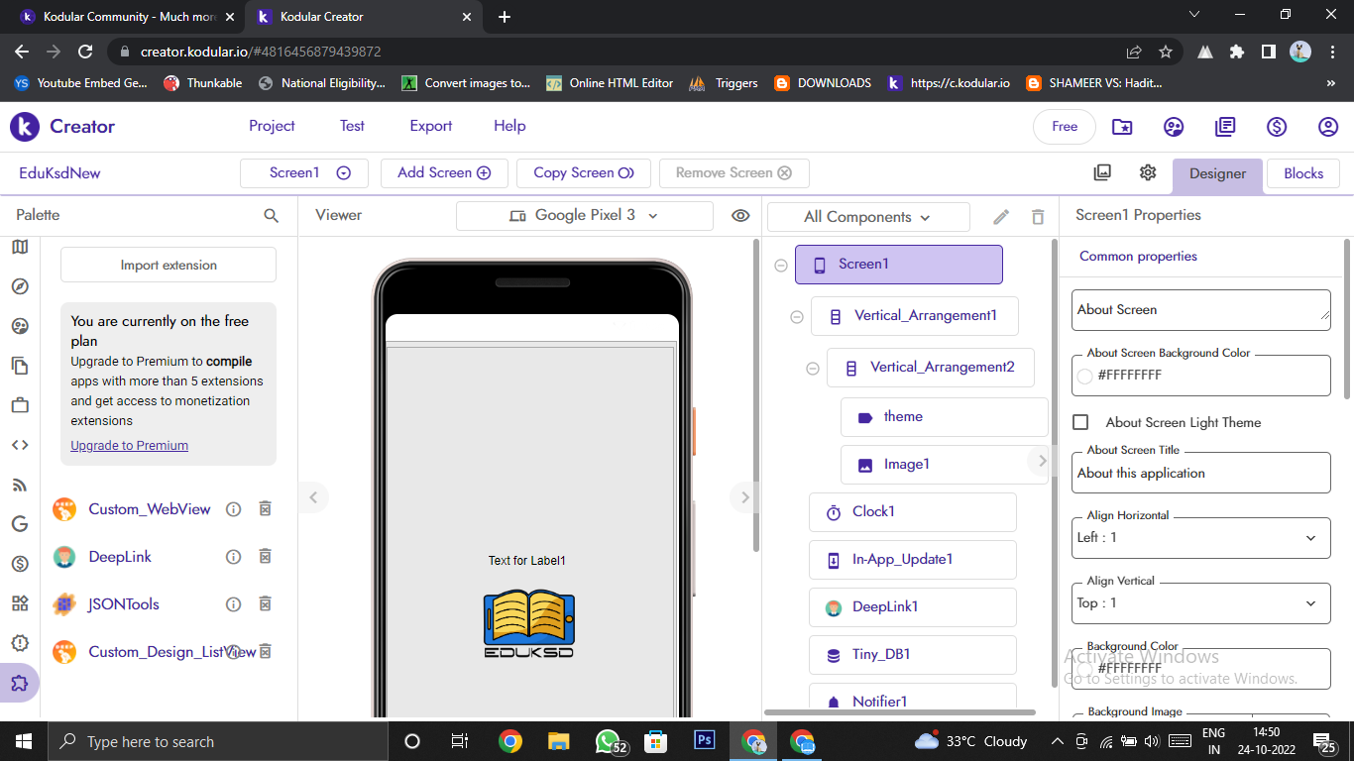Collapse the Vertical_Arrangement1 tree node
The image size is (1354, 761).
point(796,317)
